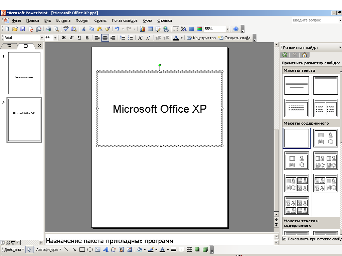Open the Формат menu
Viewport: 342px width, 256px height.
pyautogui.click(x=82, y=20)
